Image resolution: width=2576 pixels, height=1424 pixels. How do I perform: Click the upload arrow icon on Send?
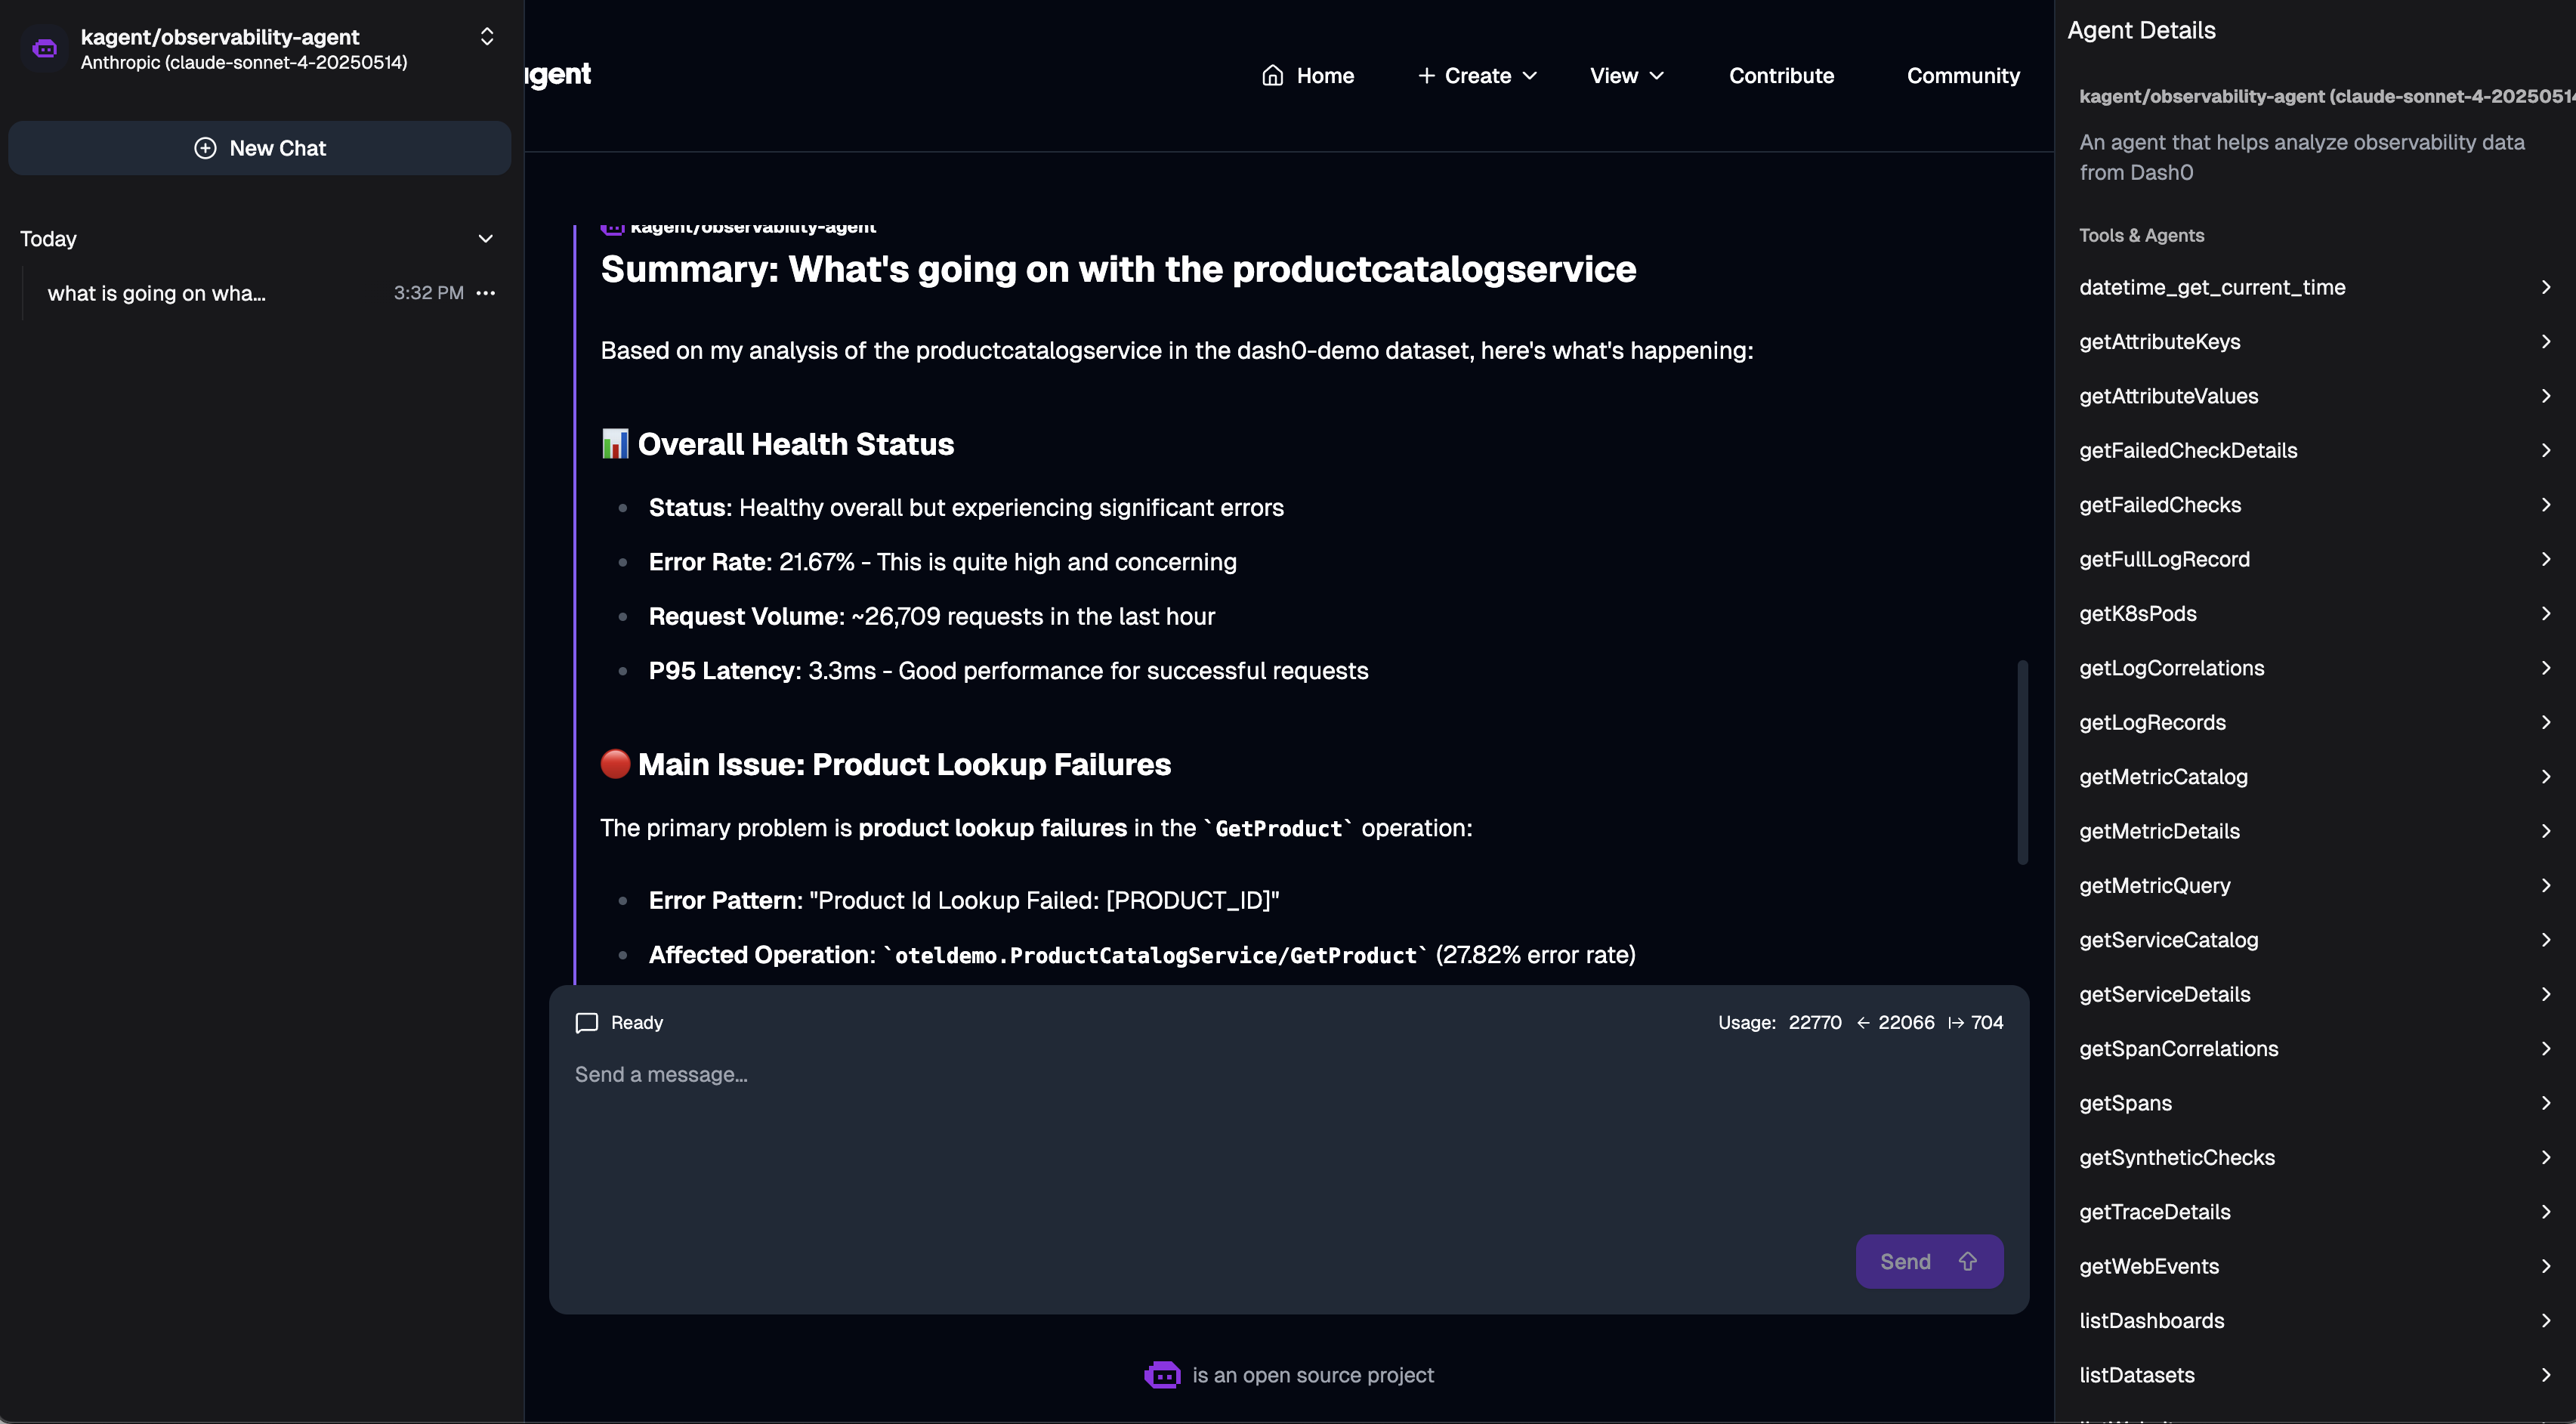1967,1261
